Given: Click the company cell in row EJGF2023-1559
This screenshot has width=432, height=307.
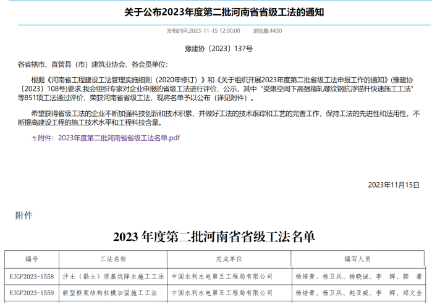Looking at the screenshot, I should pos(229,293).
